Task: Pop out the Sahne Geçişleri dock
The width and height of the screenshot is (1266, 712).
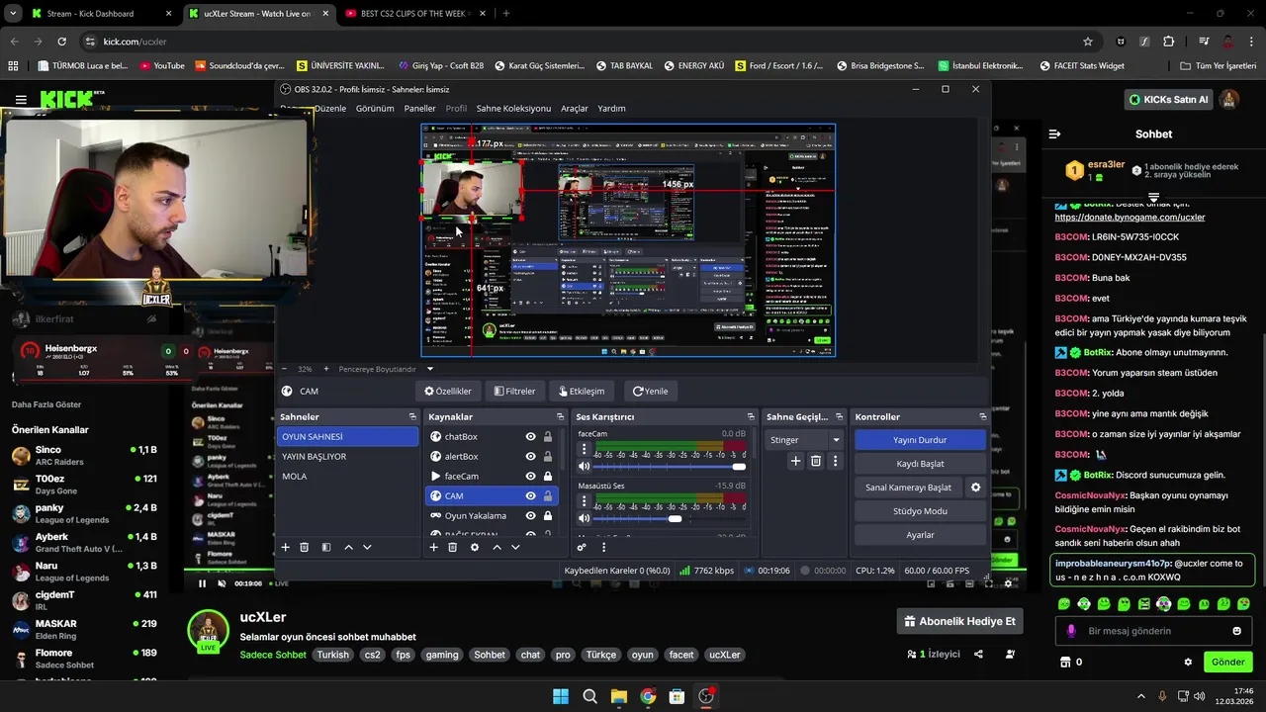Action: click(839, 416)
